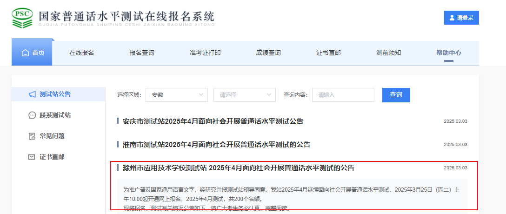Viewport: 506px width, 214px height.
Task: Open 成绩查询 in navigation bar
Action: tap(268, 53)
